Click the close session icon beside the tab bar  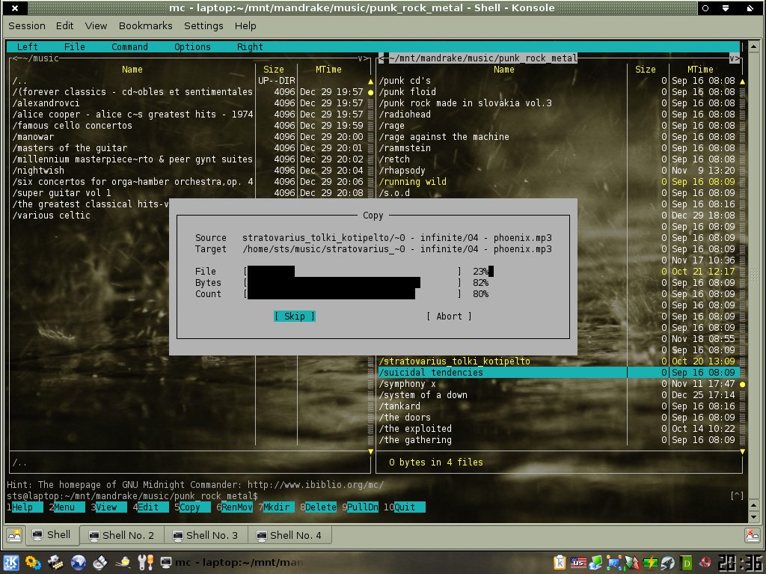752,535
